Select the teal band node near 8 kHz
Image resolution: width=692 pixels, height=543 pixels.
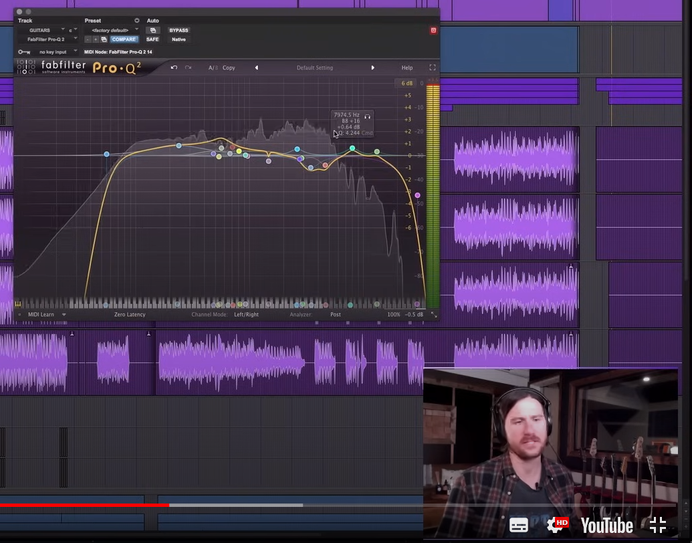point(352,148)
